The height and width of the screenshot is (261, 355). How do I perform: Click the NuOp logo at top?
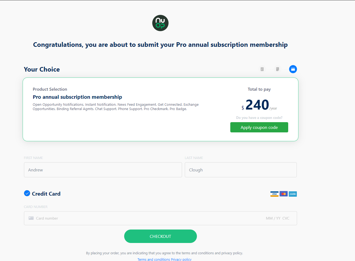coord(160,23)
